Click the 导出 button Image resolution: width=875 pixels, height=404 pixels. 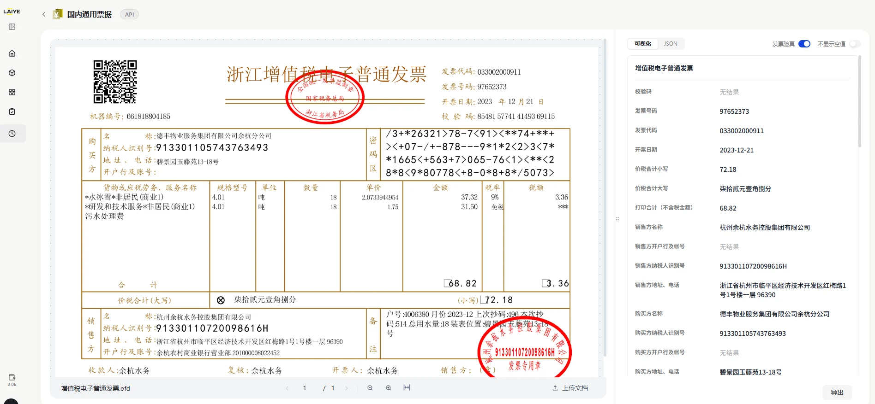[837, 392]
